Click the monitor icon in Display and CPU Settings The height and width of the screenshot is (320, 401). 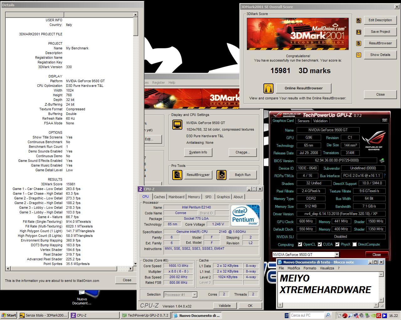coord(177,125)
